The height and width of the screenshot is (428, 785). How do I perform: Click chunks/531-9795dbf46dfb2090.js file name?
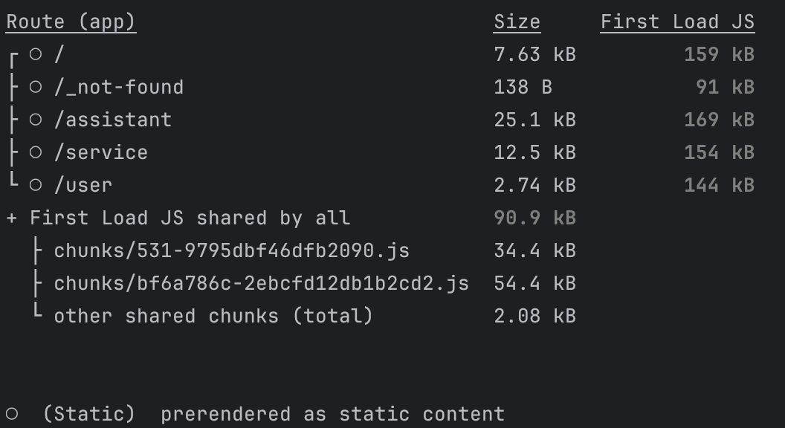tap(231, 250)
